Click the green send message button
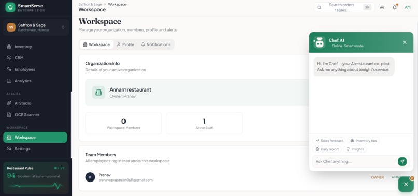 point(402,161)
